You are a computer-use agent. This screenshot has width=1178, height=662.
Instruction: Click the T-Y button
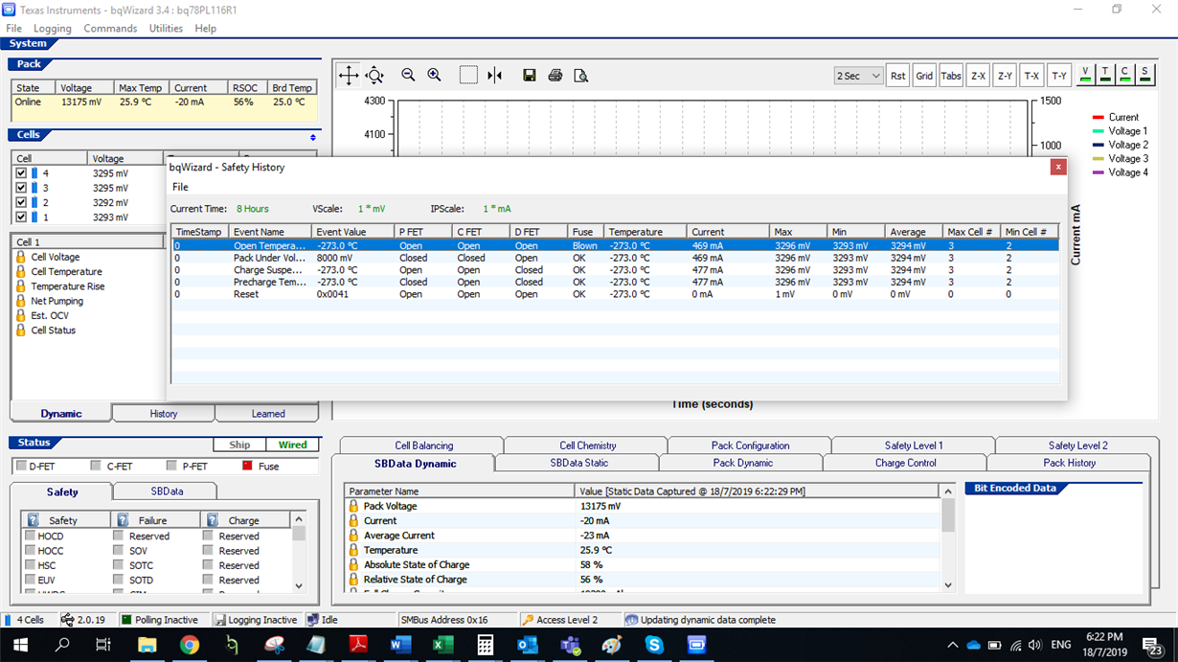tap(1058, 76)
